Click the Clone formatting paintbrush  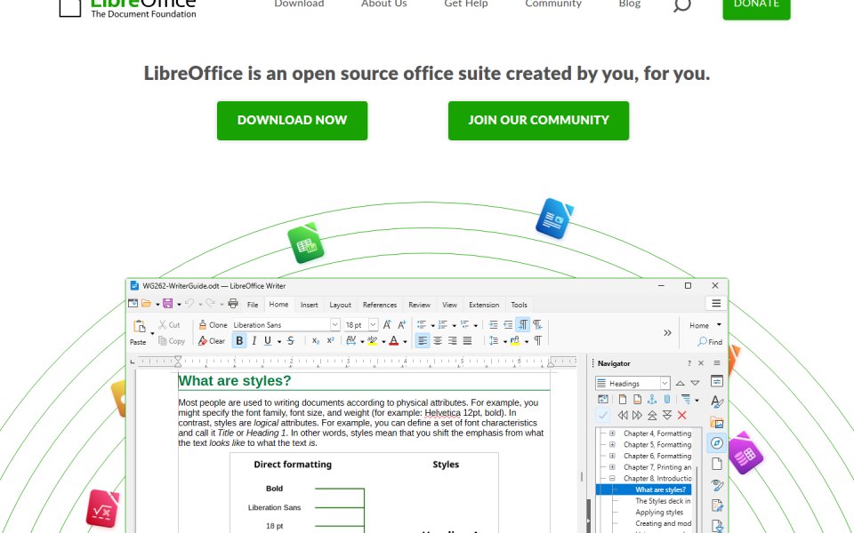point(203,325)
